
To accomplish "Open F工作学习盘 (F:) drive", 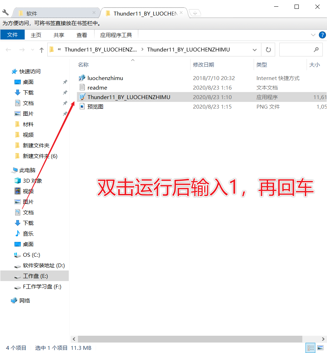I will tap(42, 287).
